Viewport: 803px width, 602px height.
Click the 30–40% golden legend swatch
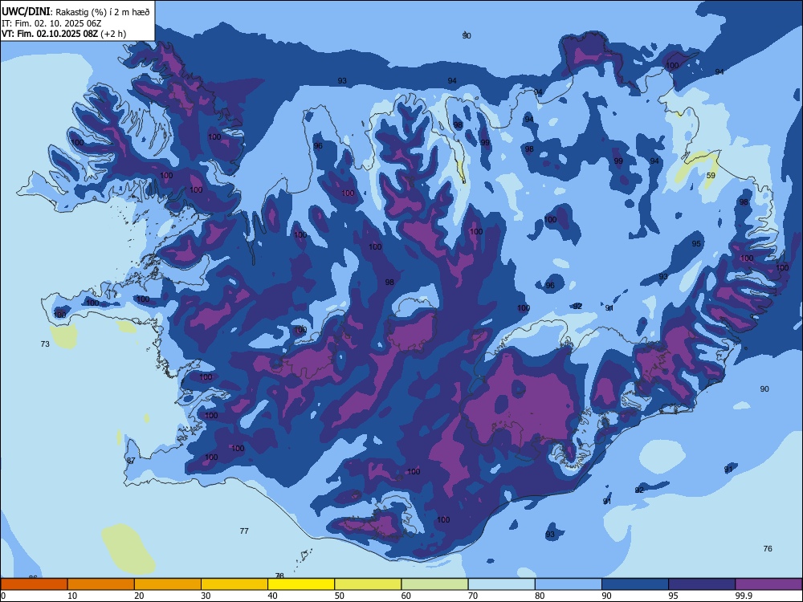click(x=234, y=584)
